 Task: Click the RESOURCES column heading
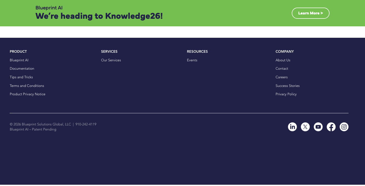(x=197, y=51)
